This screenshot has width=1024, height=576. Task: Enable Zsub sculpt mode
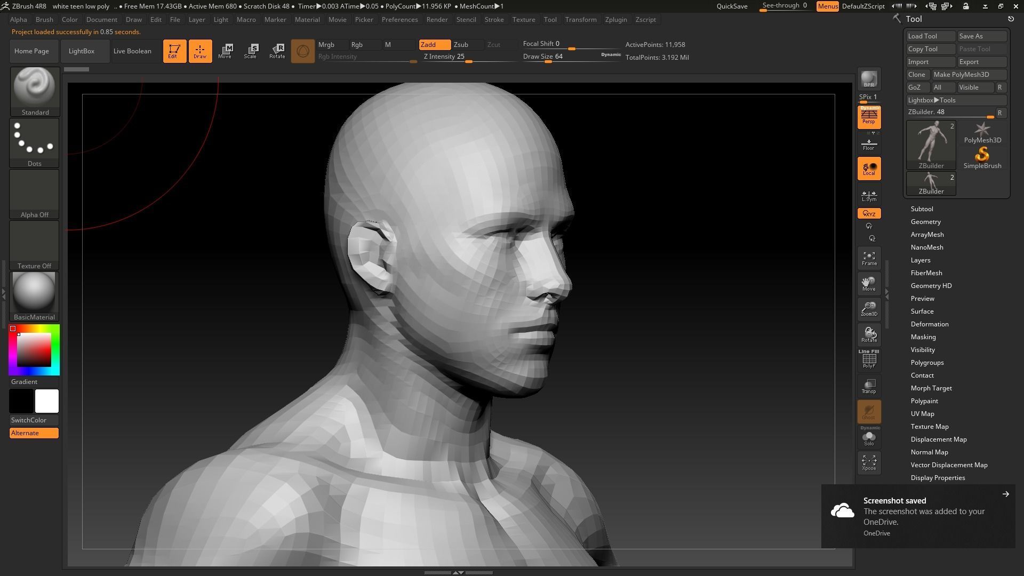tap(468, 45)
